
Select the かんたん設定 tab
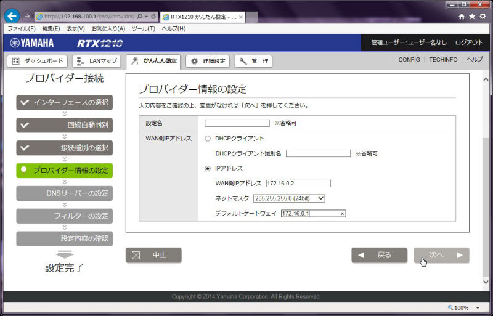click(153, 62)
